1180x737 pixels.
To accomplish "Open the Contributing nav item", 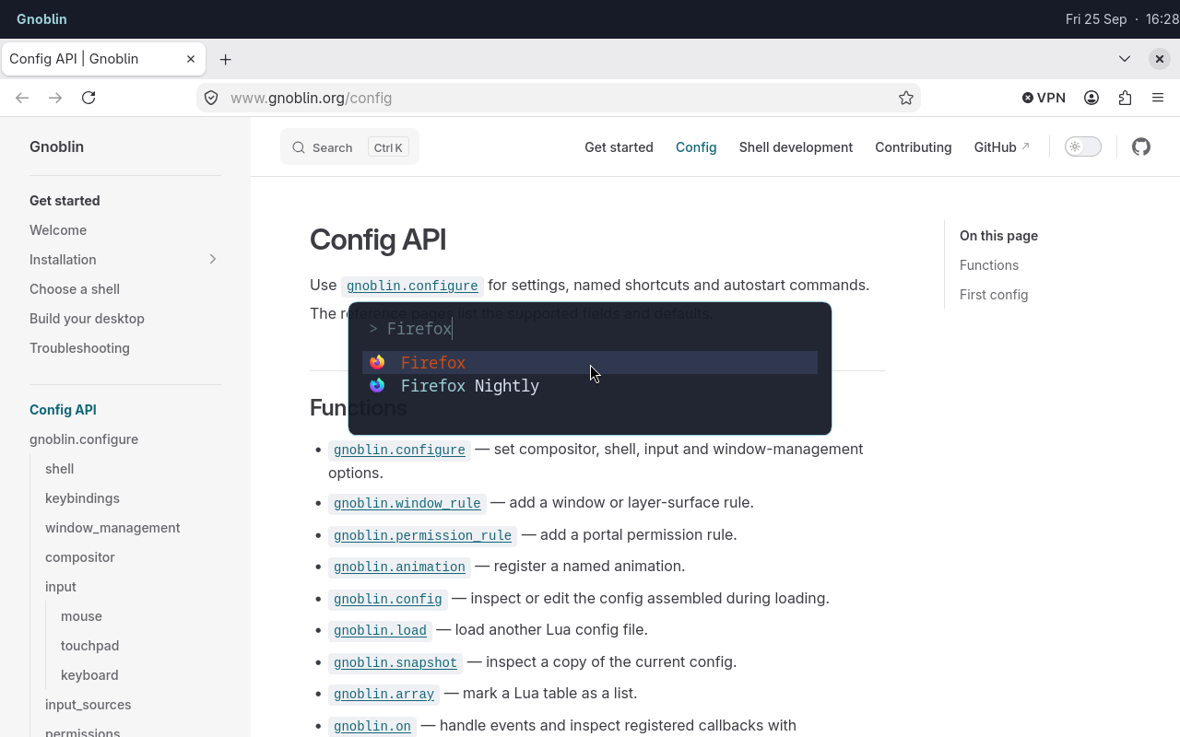I will click(x=913, y=147).
